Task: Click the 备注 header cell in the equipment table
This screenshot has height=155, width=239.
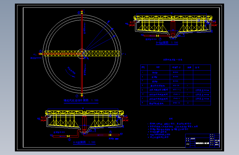Action: click(x=202, y=67)
